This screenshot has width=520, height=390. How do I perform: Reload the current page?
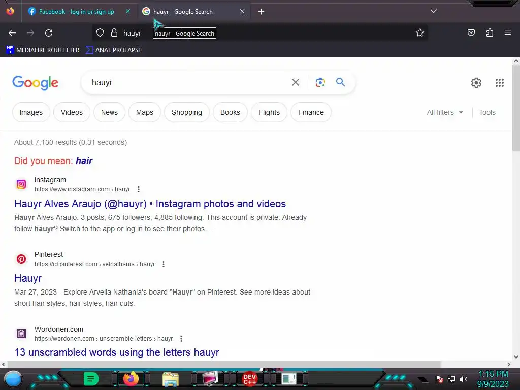[x=49, y=33]
